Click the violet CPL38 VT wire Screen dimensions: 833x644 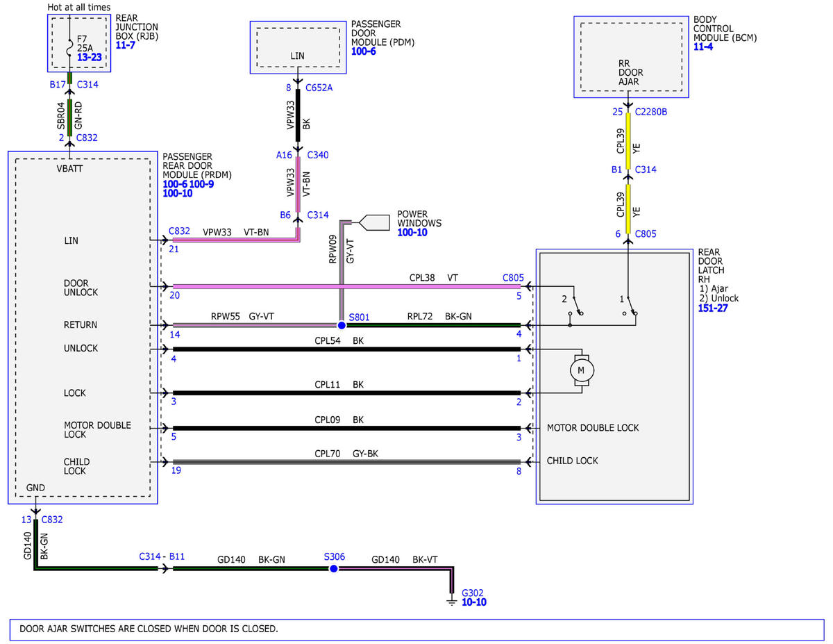point(346,286)
